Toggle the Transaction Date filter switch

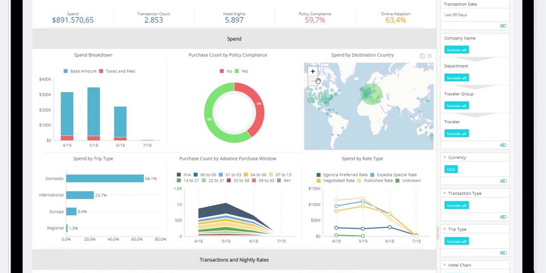pyautogui.click(x=503, y=26)
